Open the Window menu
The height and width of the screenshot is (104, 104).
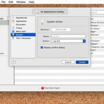point(21,2)
